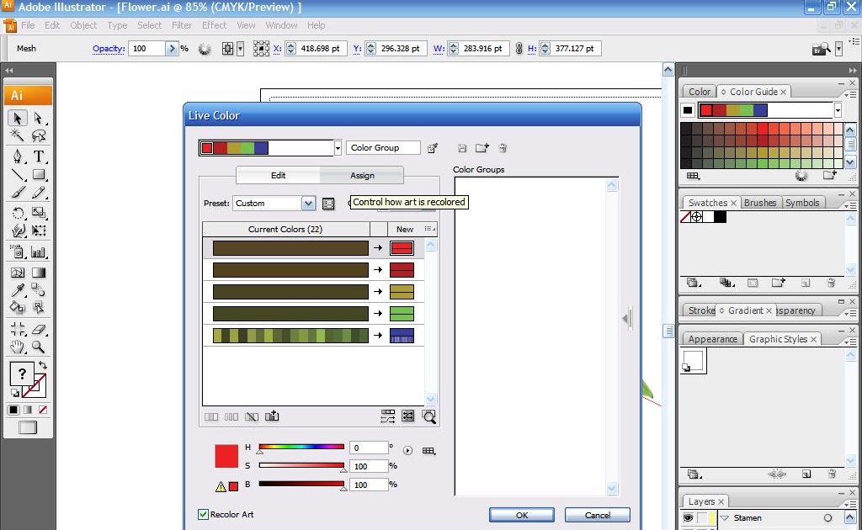
Task: Open the Preset dropdown showing Custom
Action: pos(308,204)
